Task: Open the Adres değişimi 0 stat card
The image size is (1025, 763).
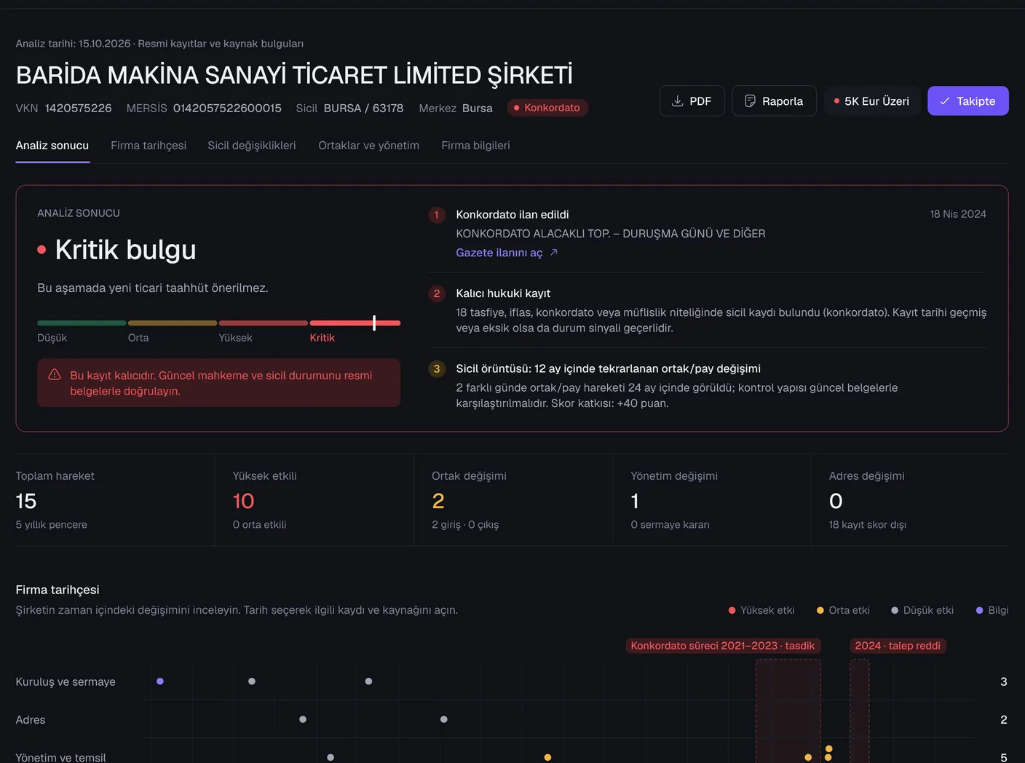Action: [x=910, y=500]
